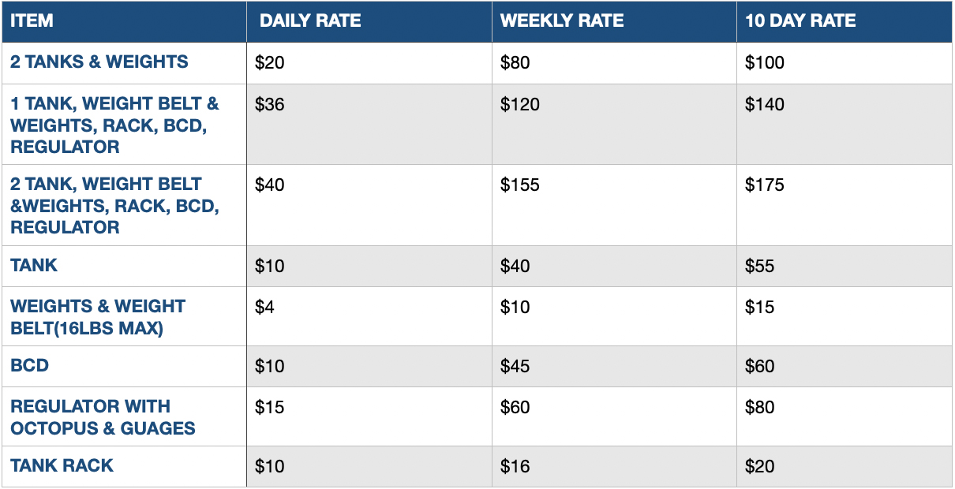Select the BCD item cell
The height and width of the screenshot is (489, 955).
click(29, 365)
